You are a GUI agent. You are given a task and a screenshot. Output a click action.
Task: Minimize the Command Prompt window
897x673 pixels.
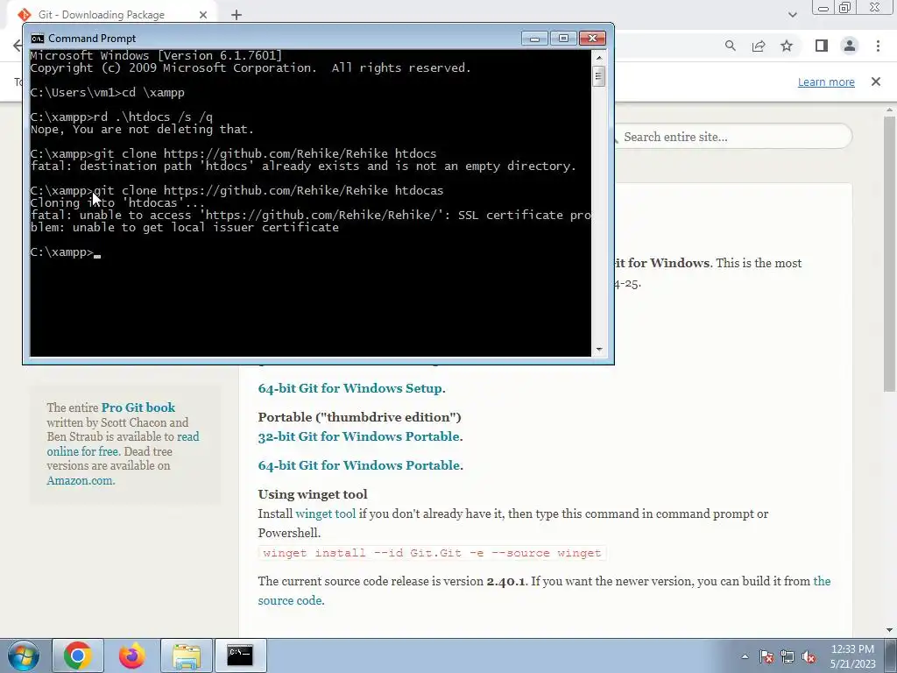(x=534, y=39)
